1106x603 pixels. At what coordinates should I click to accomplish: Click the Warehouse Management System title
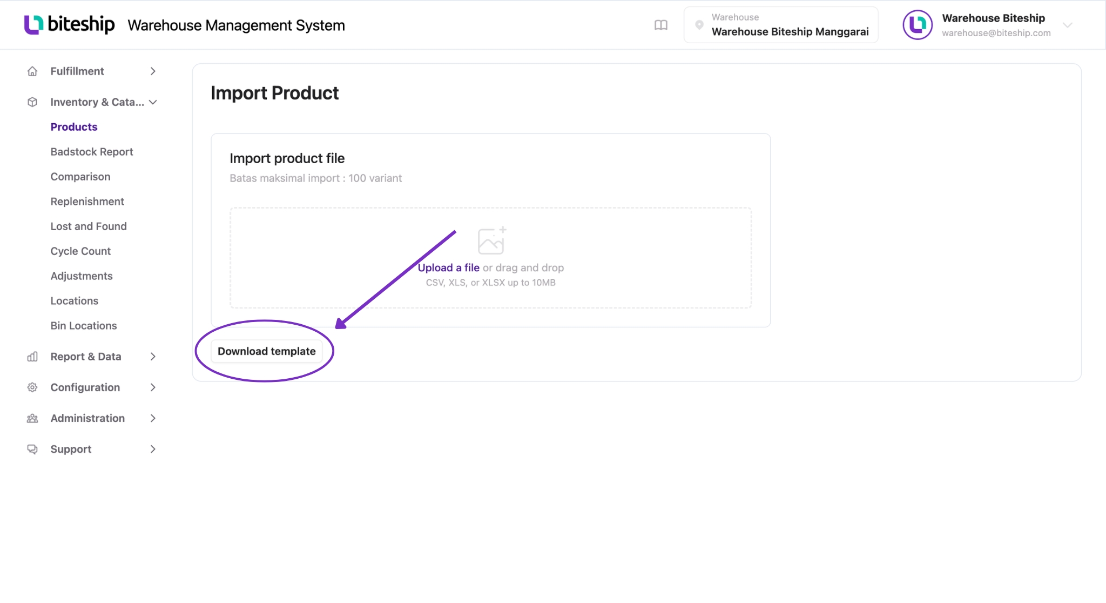(x=237, y=25)
